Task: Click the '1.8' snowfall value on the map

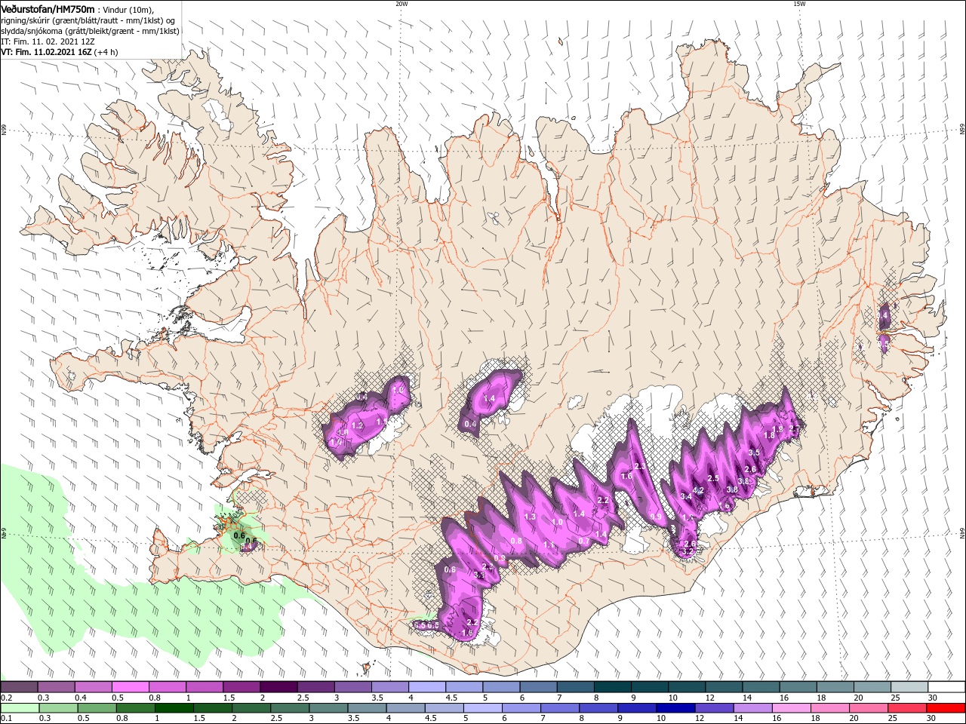Action: (770, 435)
